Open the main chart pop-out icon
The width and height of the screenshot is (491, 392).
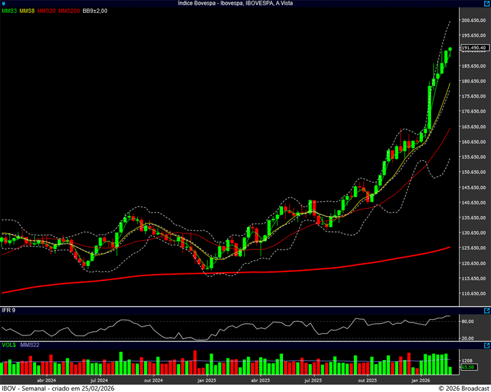tap(486, 12)
